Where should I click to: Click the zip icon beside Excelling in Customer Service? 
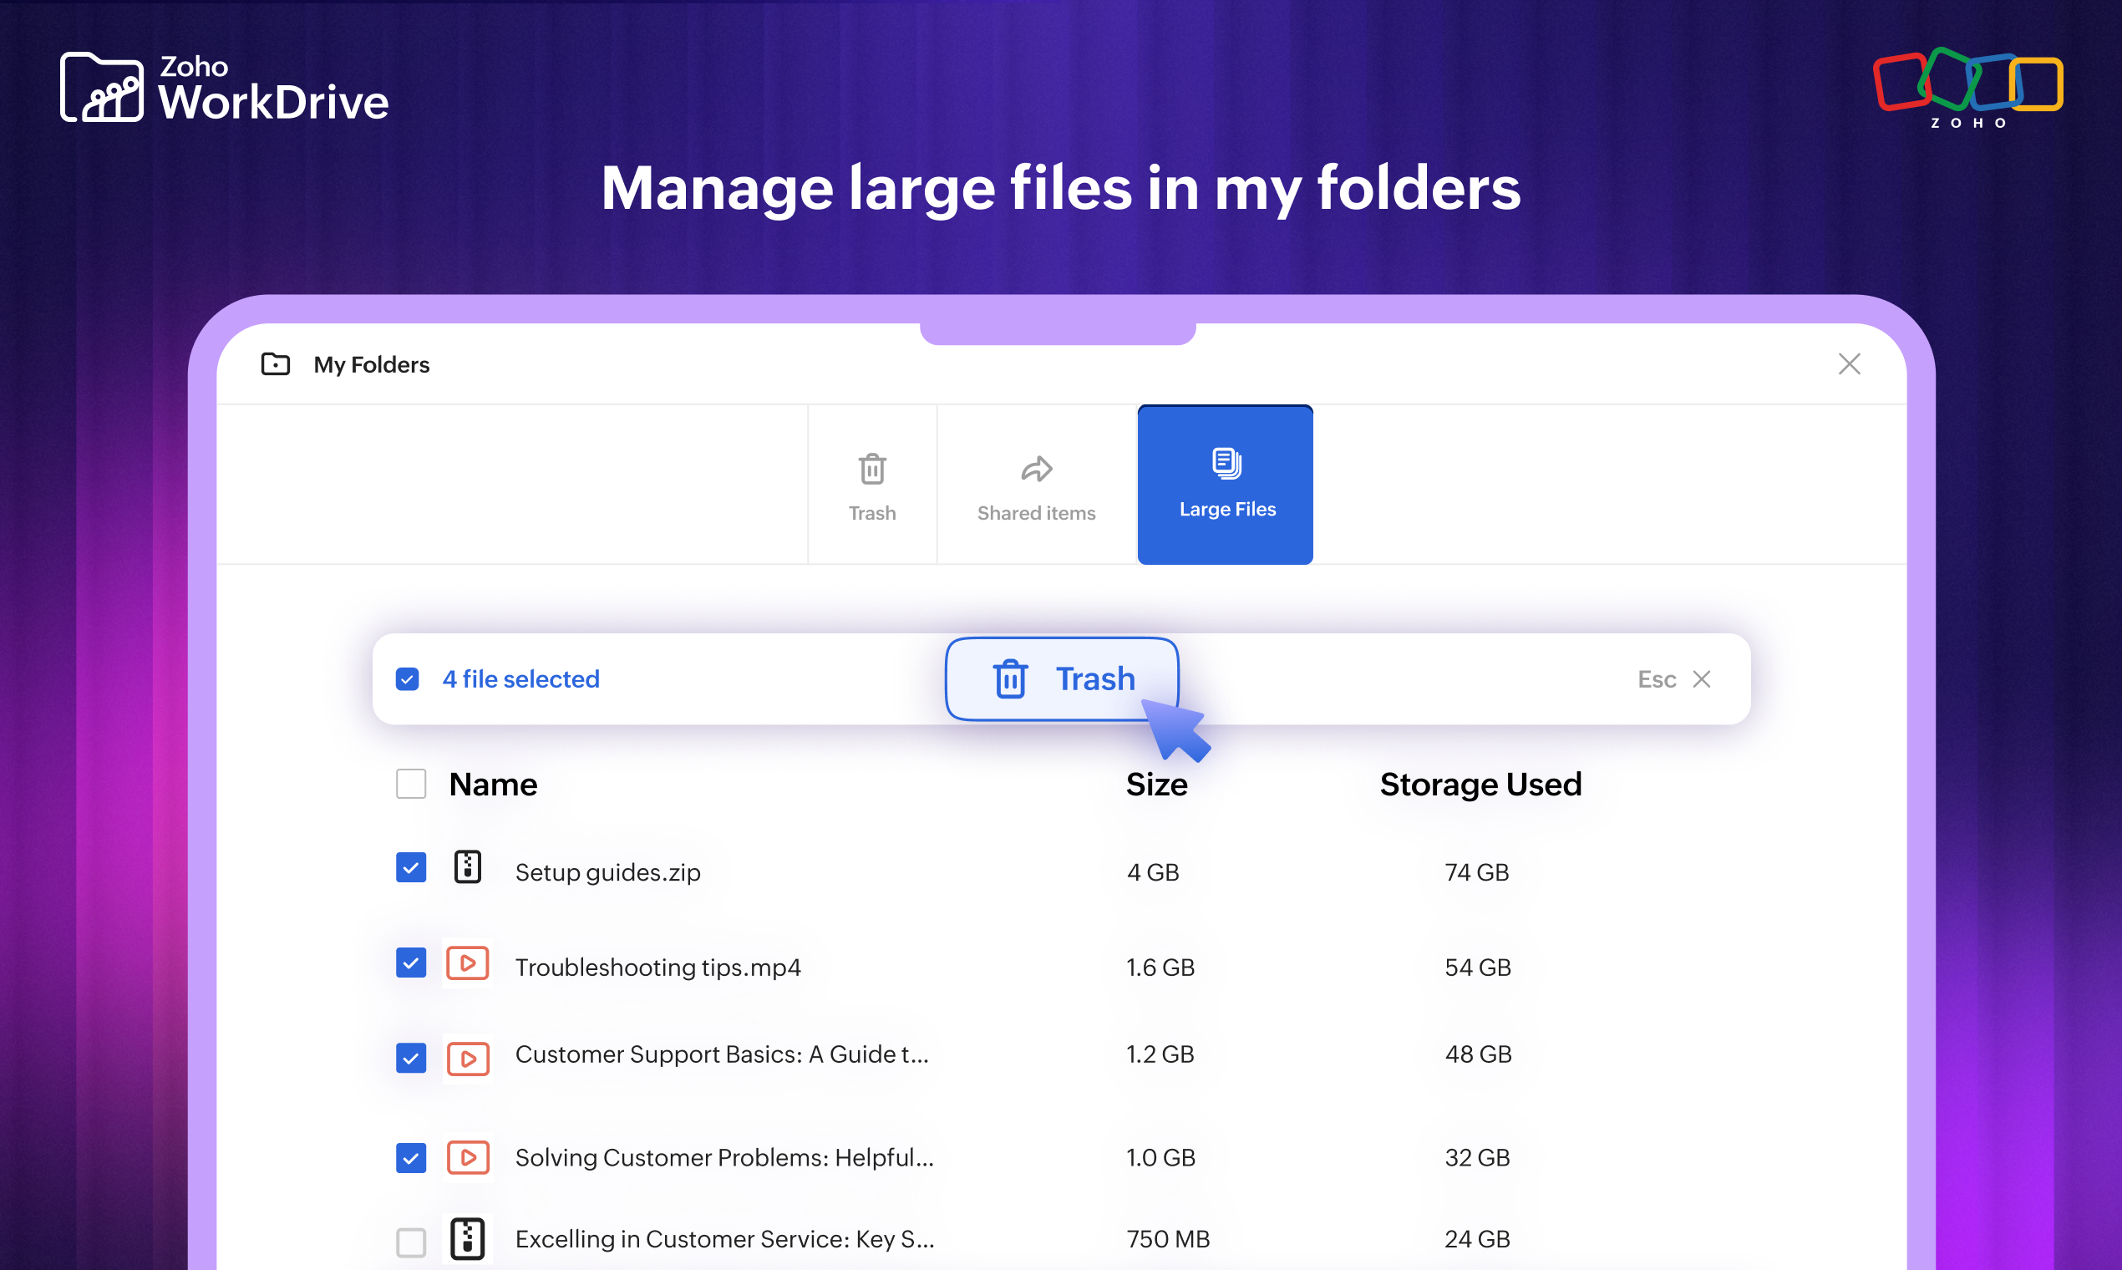pos(467,1238)
